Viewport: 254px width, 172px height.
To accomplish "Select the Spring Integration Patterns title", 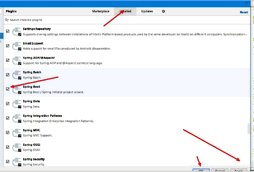I will 42,116.
